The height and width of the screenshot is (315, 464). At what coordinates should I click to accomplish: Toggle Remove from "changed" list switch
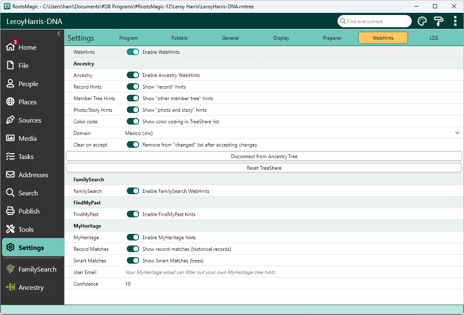(133, 145)
